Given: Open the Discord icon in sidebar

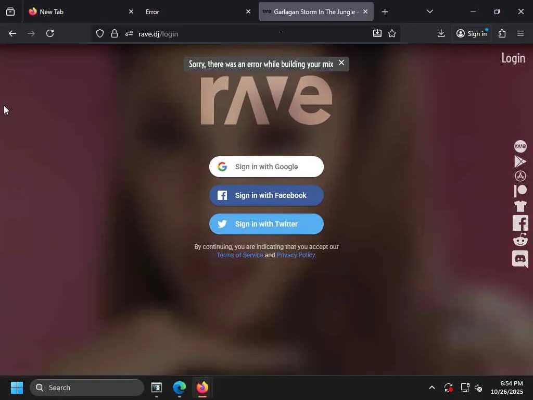Looking at the screenshot, I should point(520,259).
